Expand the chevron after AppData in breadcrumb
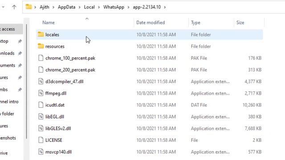 tap(80, 7)
